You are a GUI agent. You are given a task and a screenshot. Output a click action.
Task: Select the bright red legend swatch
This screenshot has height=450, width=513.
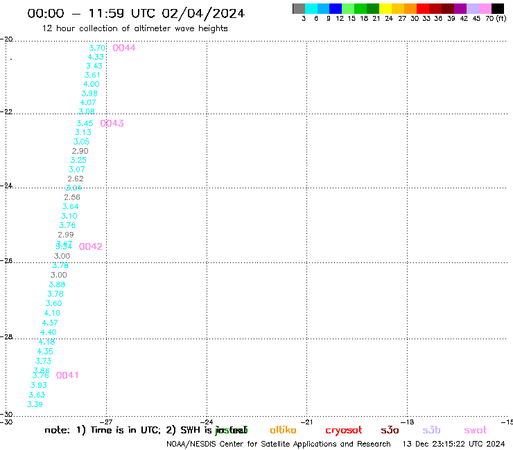(x=422, y=8)
